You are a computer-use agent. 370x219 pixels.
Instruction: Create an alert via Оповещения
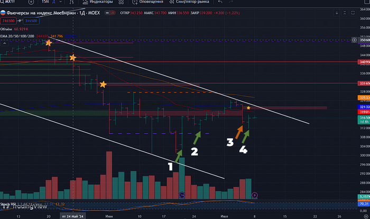coord(147,2)
